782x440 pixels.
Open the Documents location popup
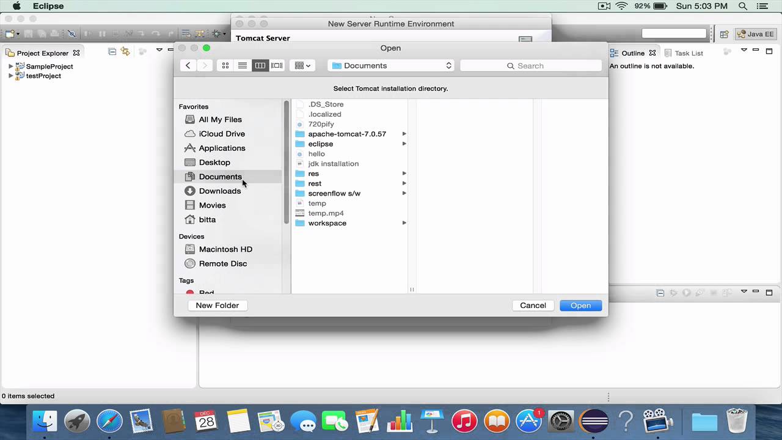click(x=392, y=65)
